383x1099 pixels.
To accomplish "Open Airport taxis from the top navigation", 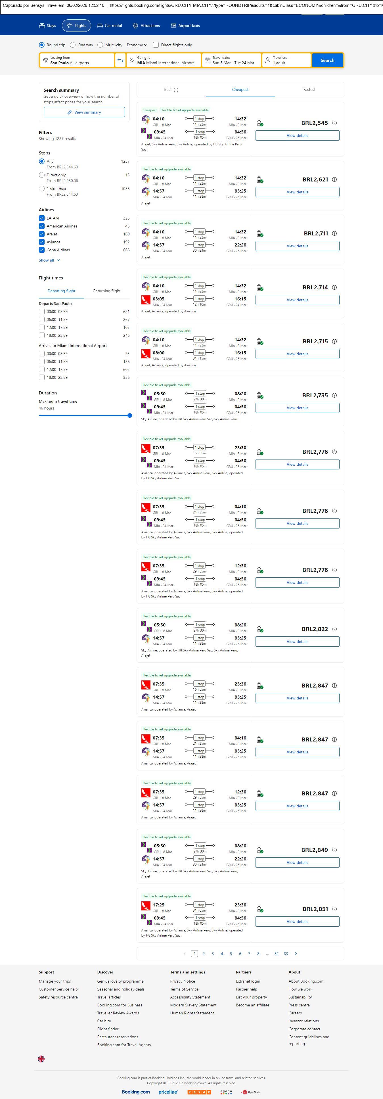I will coord(185,26).
